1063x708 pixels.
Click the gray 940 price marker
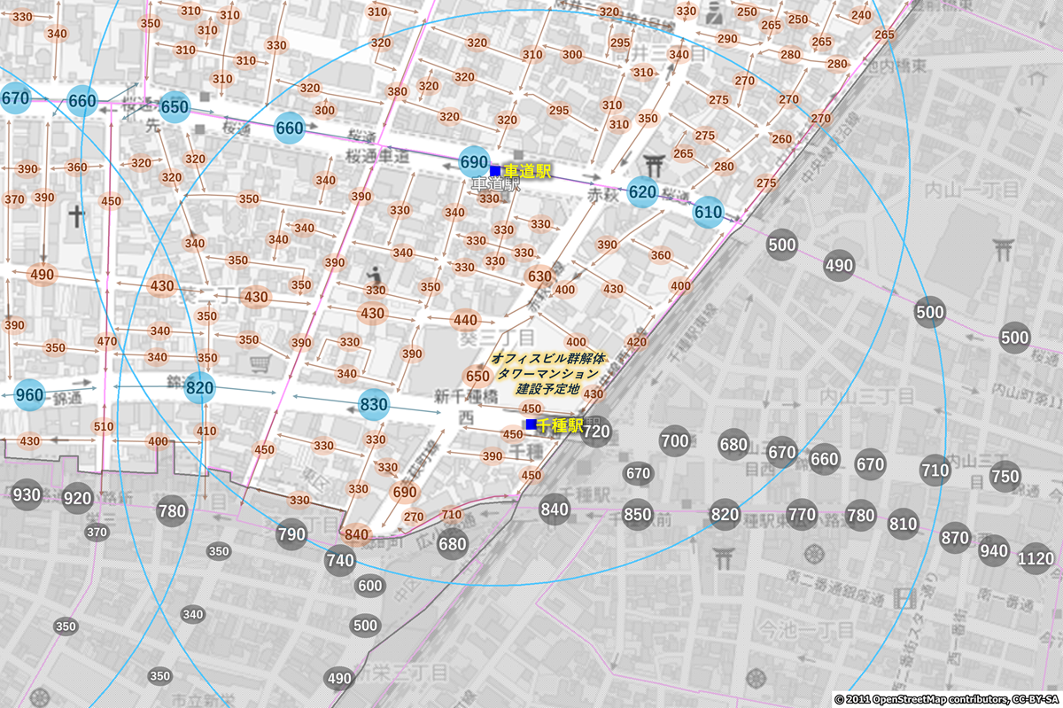[994, 550]
